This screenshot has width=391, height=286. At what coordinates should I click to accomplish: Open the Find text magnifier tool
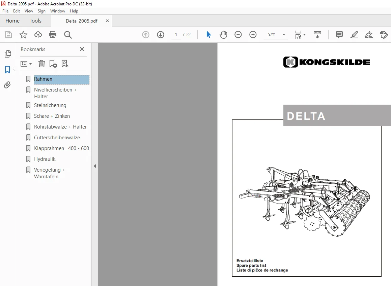click(x=68, y=35)
